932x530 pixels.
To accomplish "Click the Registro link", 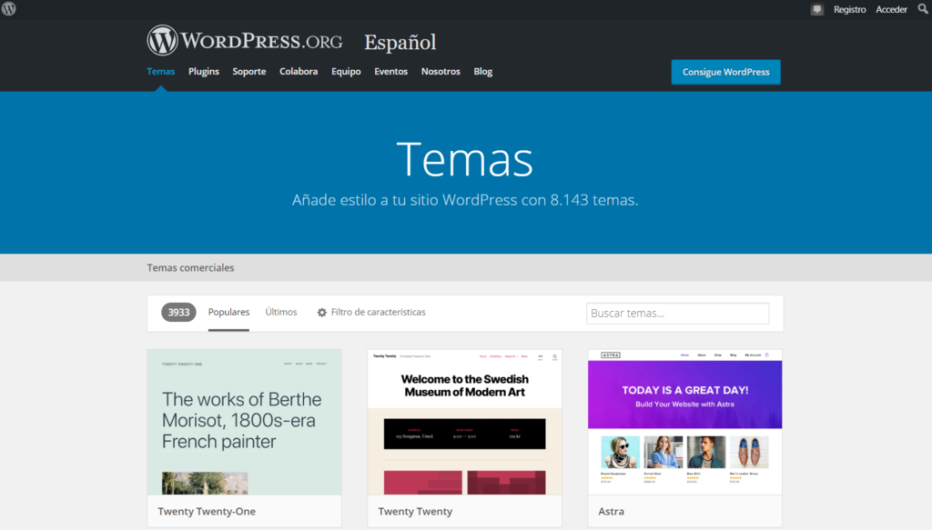I will click(x=849, y=9).
